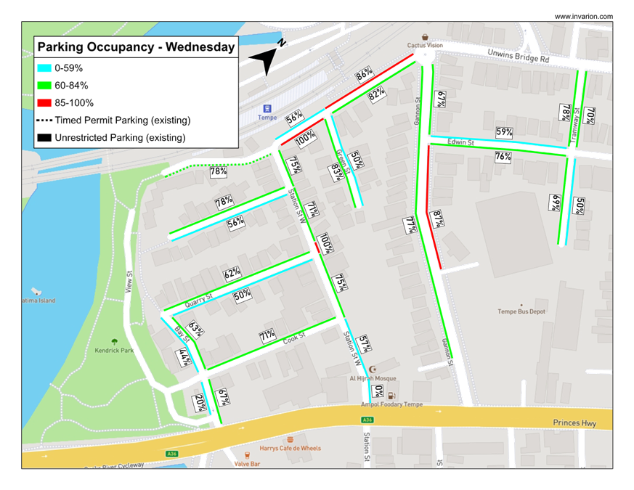Screen dimensions: 634x490
Task: Click the Princes Hwy road label
Action: click(574, 423)
